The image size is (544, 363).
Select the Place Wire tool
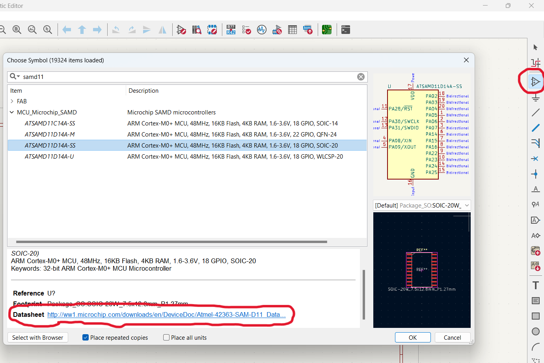pyautogui.click(x=535, y=128)
